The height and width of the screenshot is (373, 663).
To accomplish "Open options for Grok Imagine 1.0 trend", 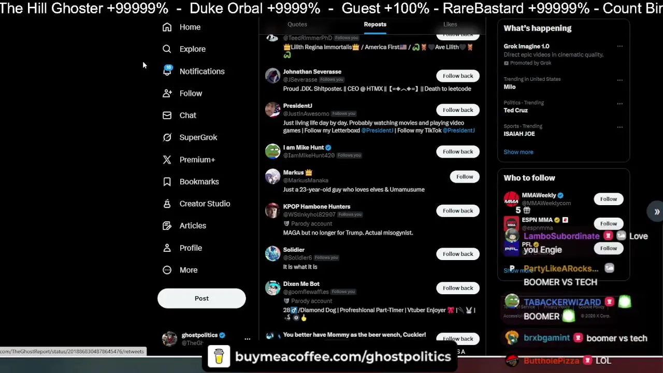I will click(x=619, y=46).
